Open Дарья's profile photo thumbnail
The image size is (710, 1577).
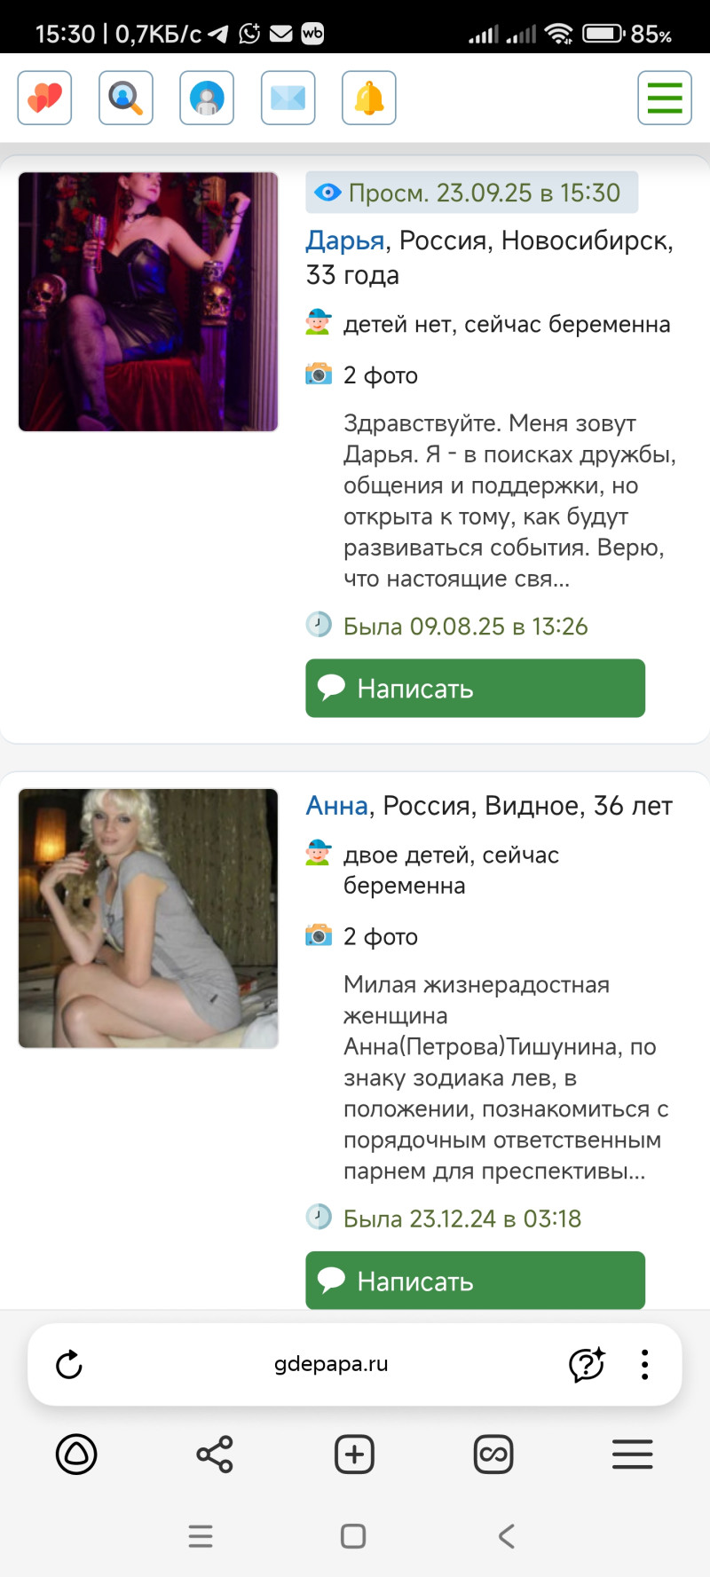(148, 302)
